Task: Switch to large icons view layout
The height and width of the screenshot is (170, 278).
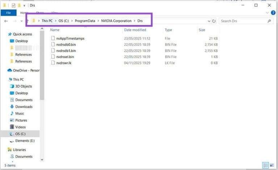Action: coord(271,165)
